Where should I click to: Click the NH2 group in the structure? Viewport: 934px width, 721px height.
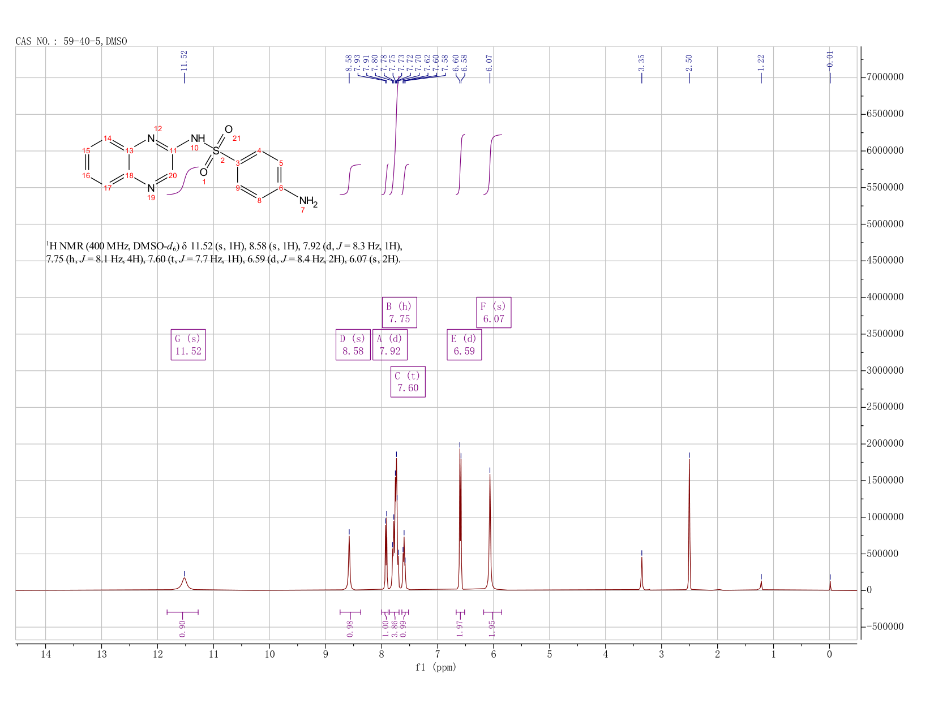click(x=309, y=201)
